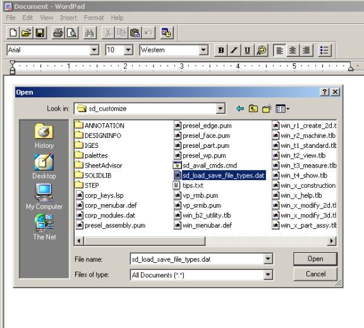Toggle bullet list formatting
This screenshot has width=364, height=328.
click(324, 50)
